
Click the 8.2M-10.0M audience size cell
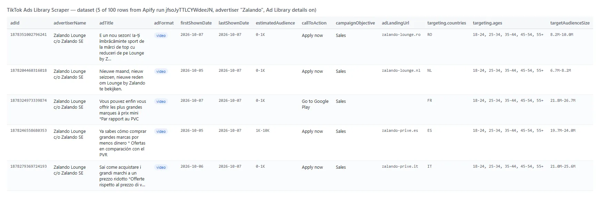(562, 35)
